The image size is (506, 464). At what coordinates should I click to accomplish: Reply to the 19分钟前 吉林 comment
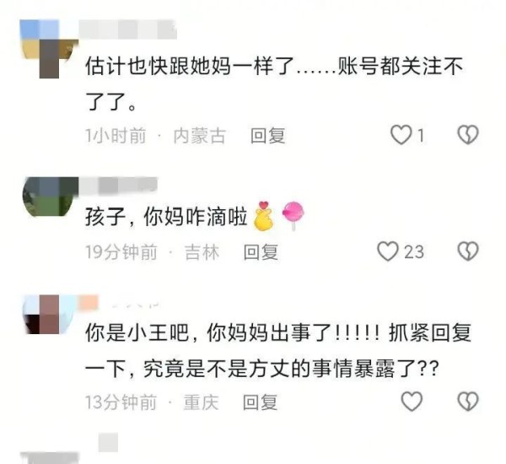261,252
